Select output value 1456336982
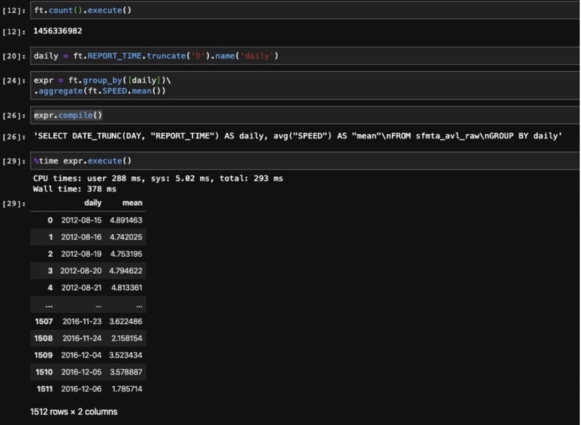 (58, 31)
